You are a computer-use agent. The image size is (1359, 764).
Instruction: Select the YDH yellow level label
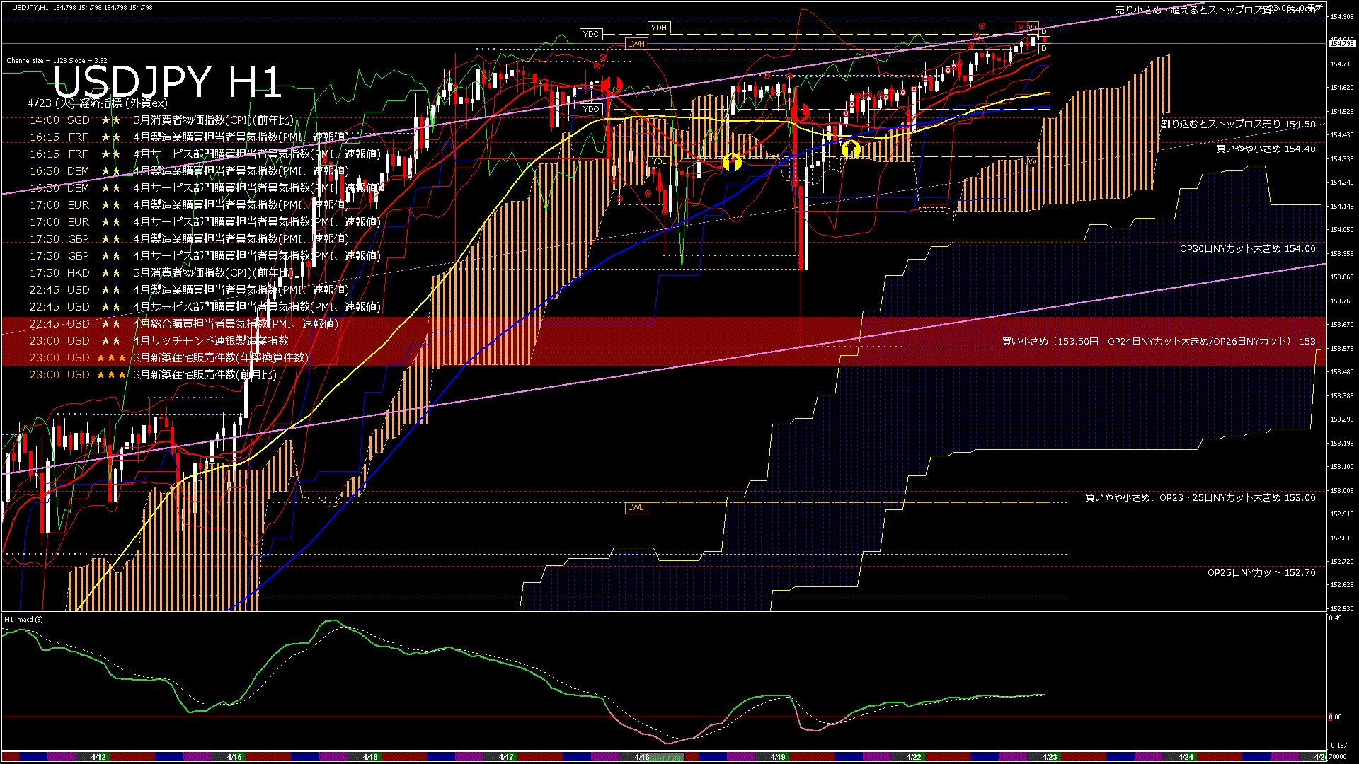658,28
